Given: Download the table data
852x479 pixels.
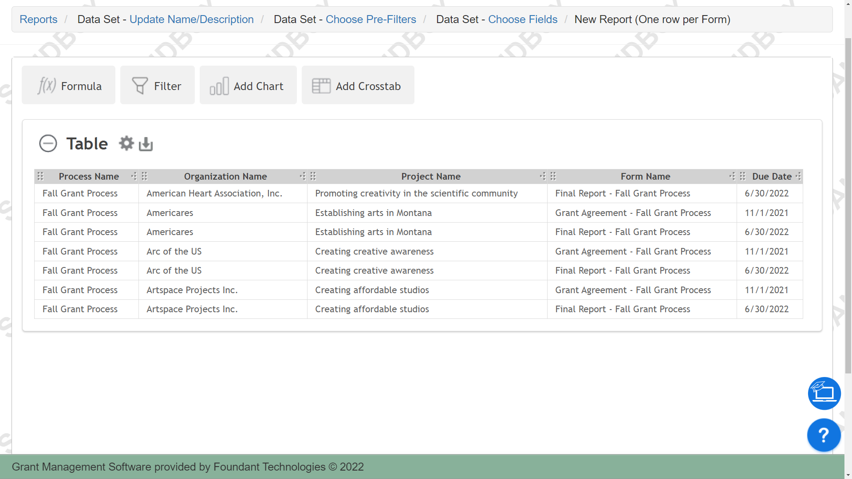Looking at the screenshot, I should coord(146,144).
